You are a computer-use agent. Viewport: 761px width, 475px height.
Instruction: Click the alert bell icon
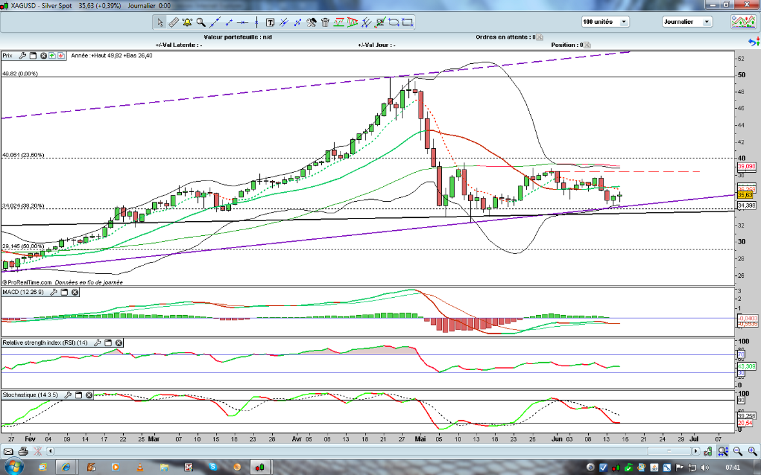click(188, 22)
